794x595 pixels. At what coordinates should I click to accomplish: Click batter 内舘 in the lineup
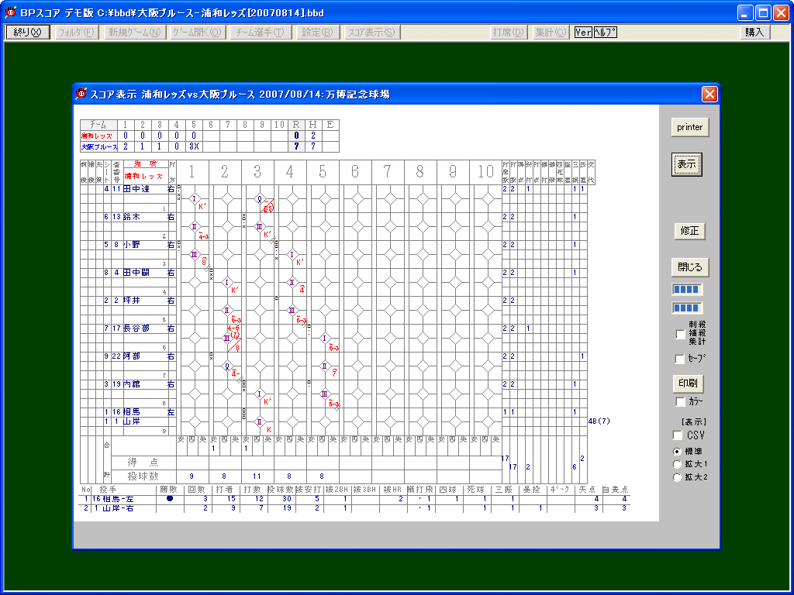(132, 384)
